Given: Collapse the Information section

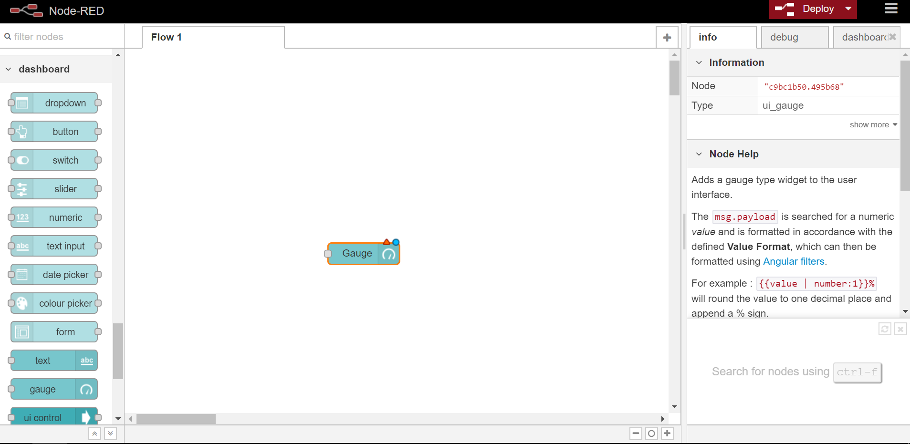Looking at the screenshot, I should 793,62.
